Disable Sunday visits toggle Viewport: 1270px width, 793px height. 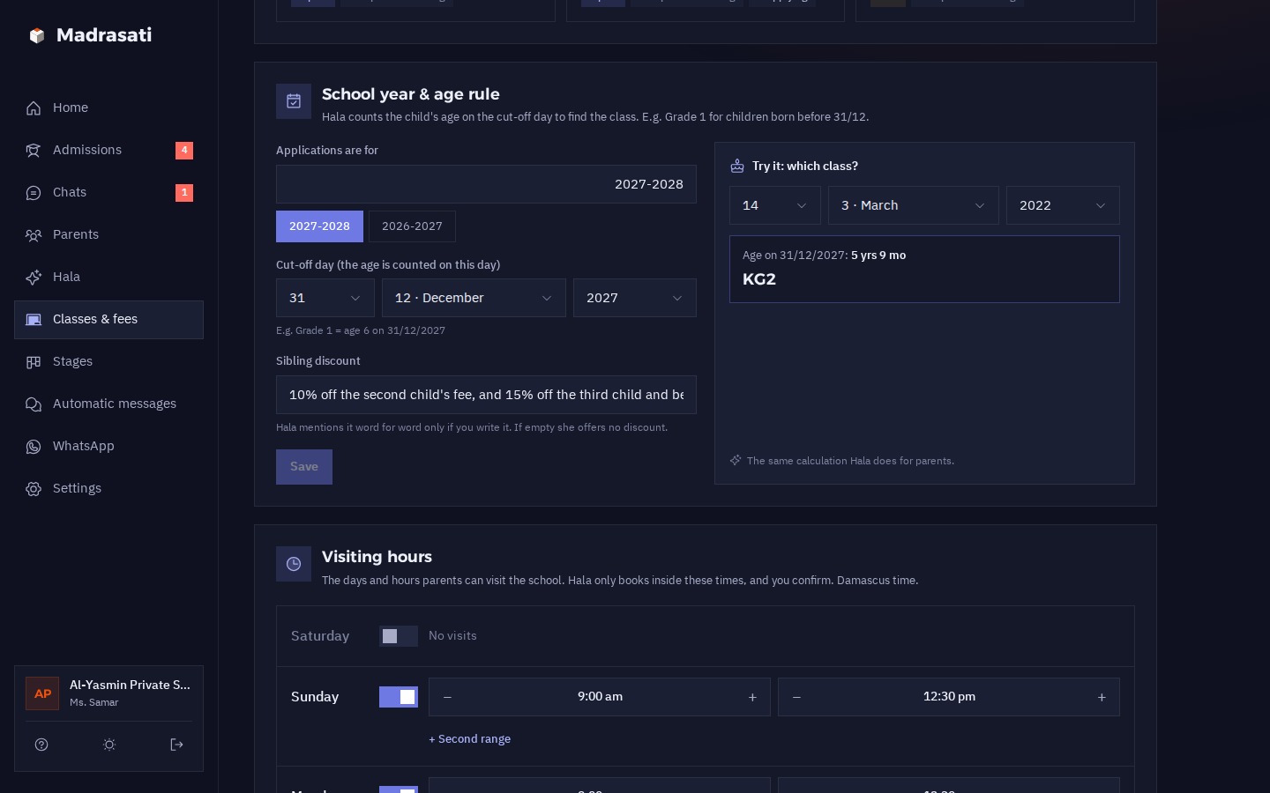coord(399,697)
